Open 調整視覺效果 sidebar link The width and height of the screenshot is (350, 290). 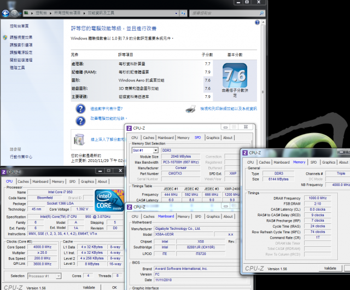[x=21, y=37]
